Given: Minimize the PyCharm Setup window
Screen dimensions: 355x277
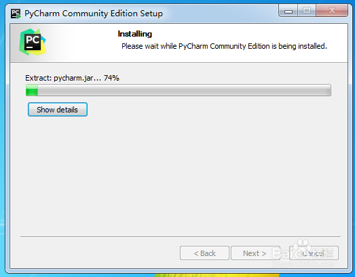Looking at the screenshot, I should point(288,11).
